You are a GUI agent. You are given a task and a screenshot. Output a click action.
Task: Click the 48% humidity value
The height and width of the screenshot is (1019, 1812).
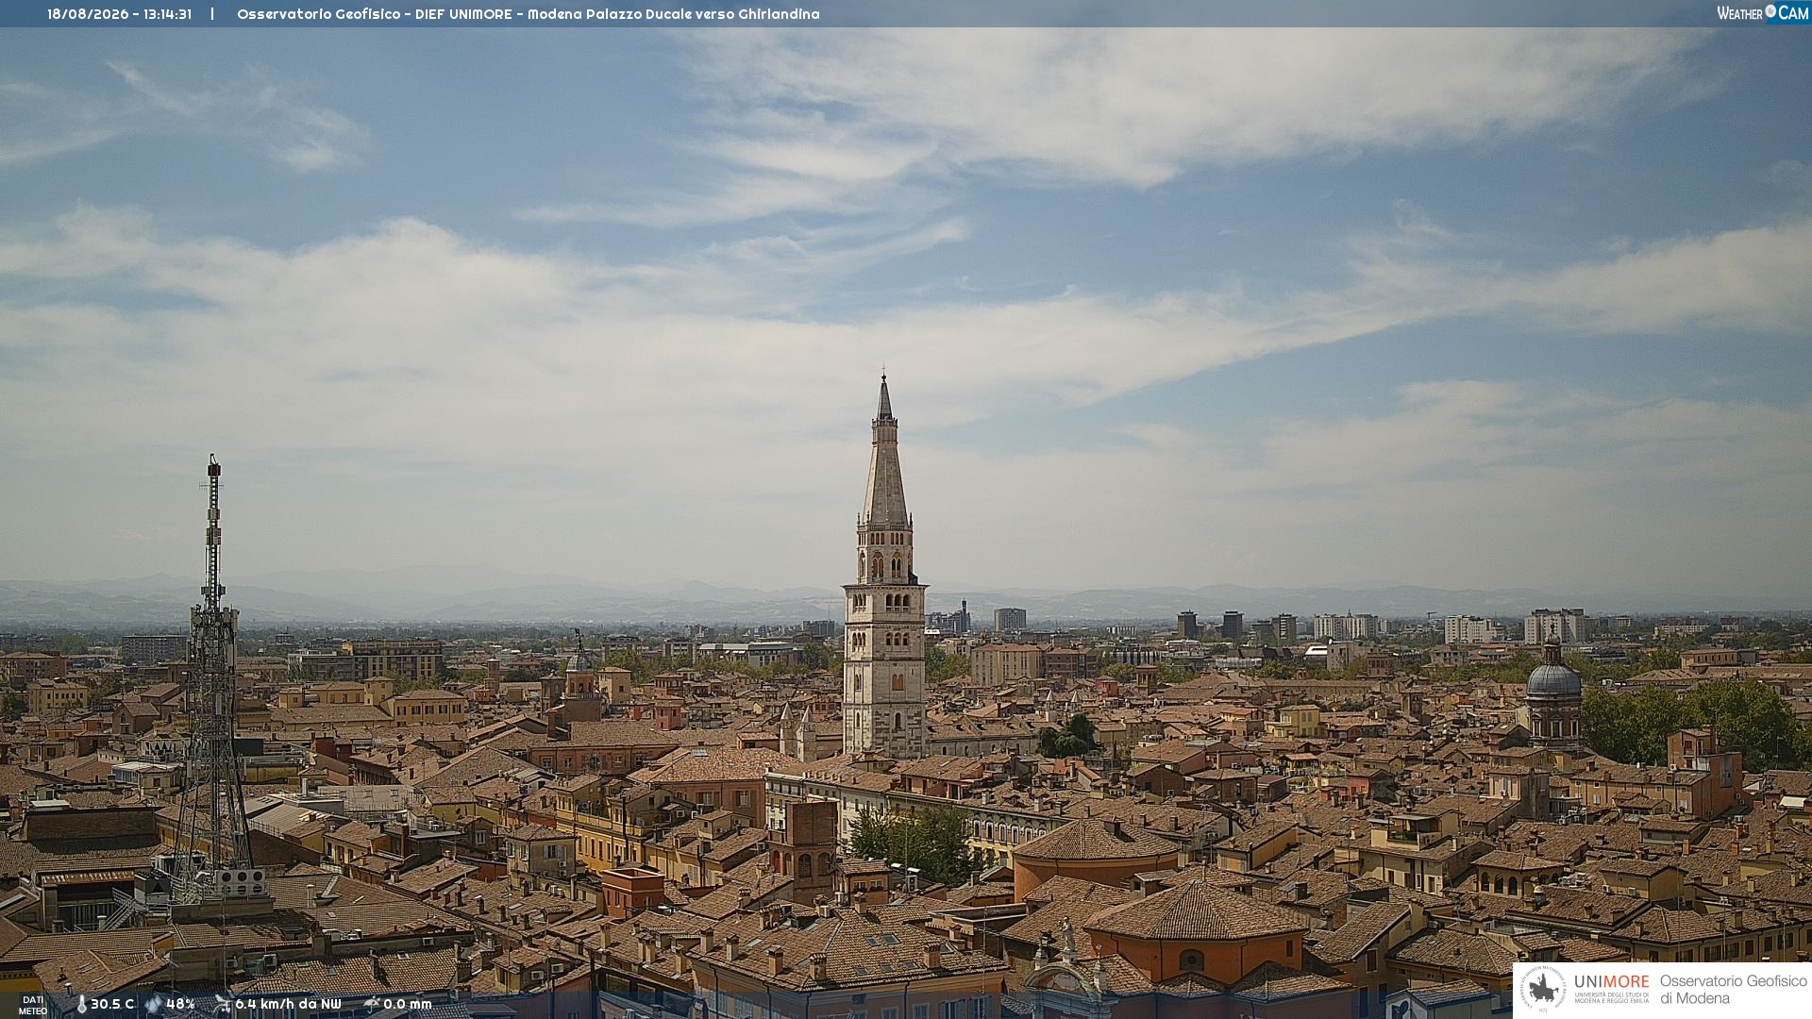coord(180,1004)
